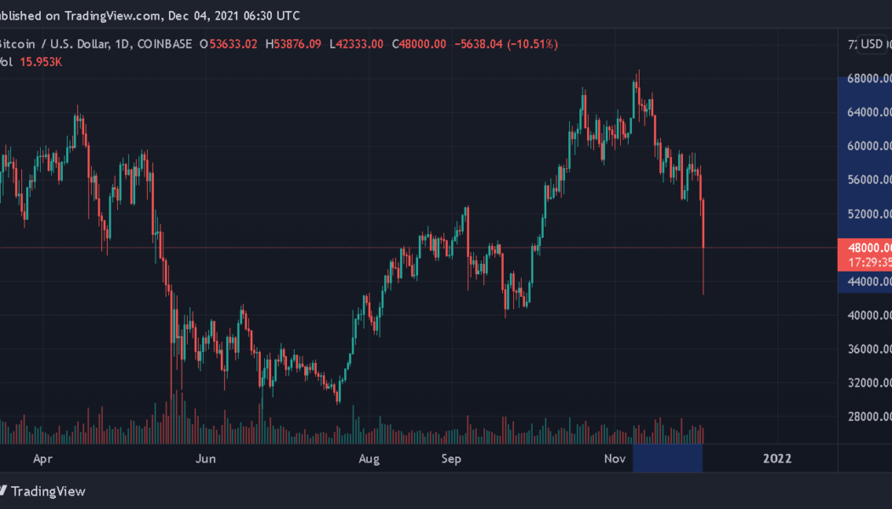
Task: Click the TradingView logo in bottom left corner
Action: (42, 491)
